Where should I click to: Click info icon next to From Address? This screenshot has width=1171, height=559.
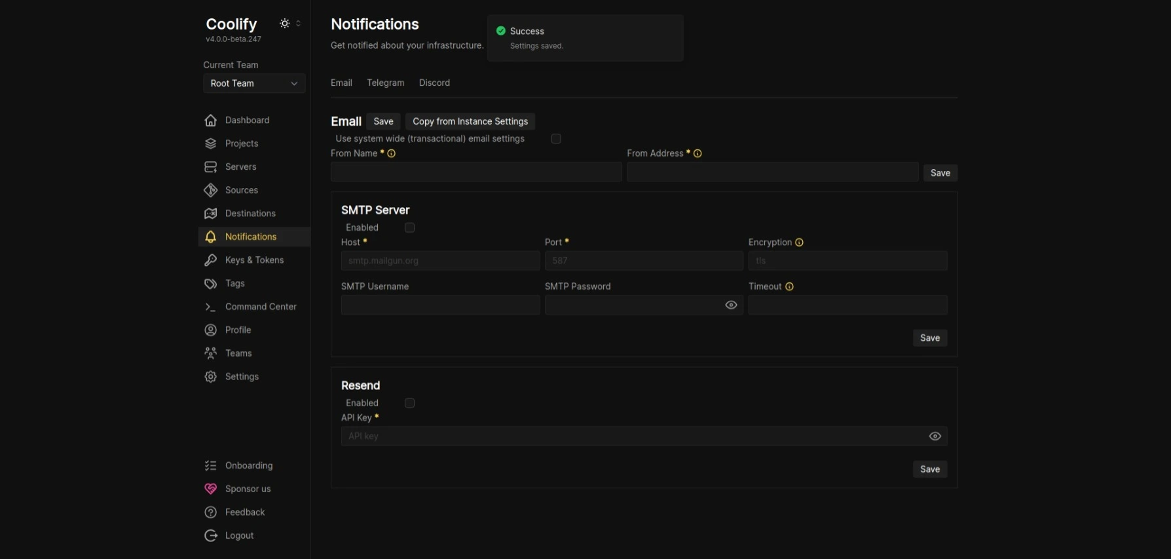[697, 153]
